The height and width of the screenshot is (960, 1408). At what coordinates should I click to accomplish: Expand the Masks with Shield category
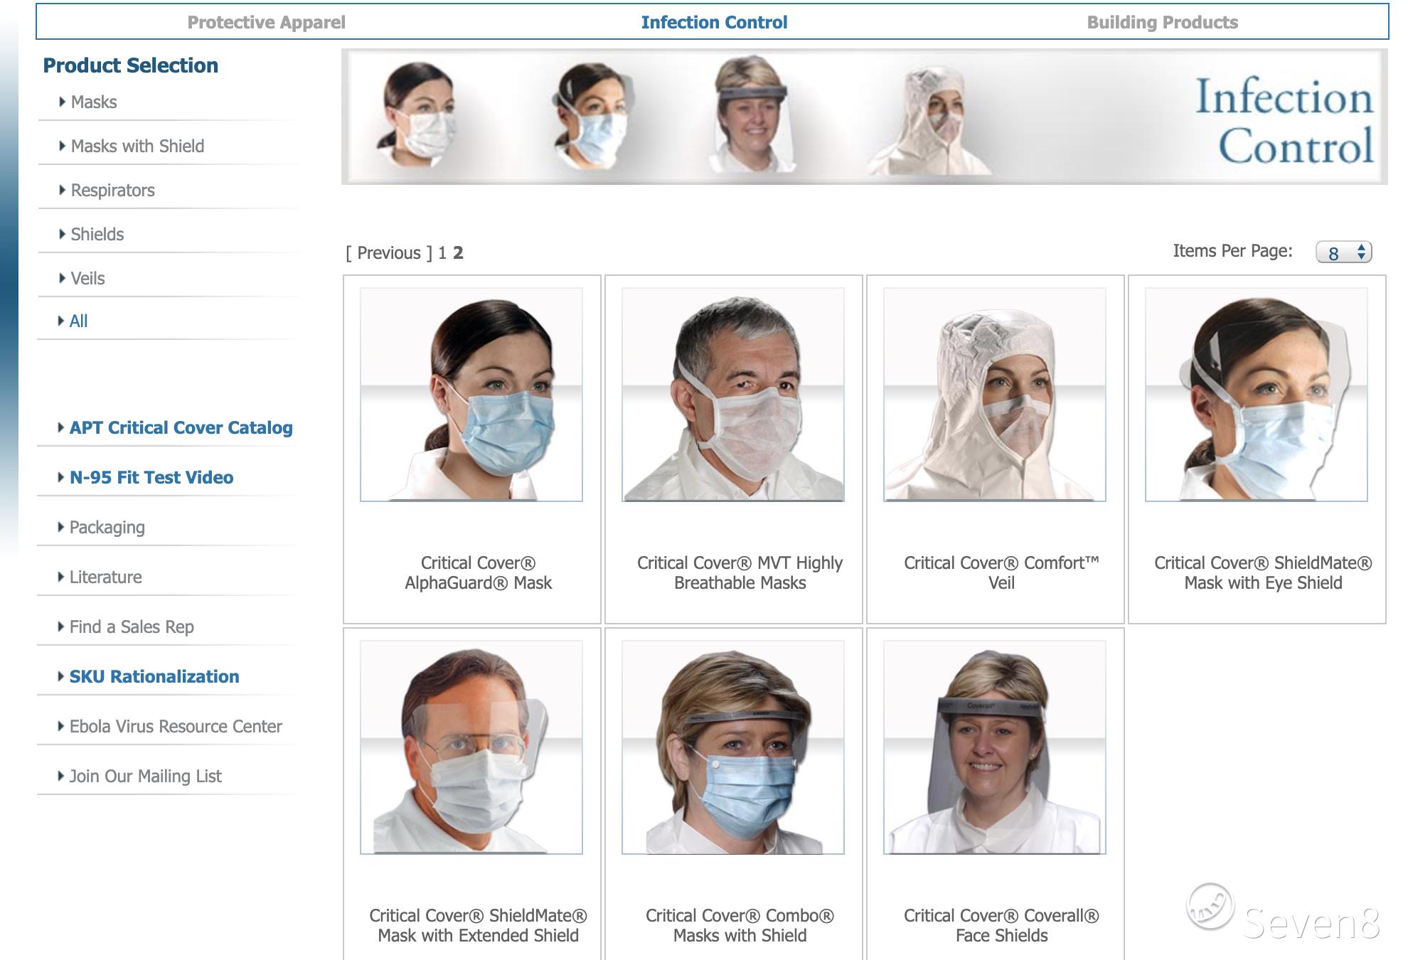point(137,146)
